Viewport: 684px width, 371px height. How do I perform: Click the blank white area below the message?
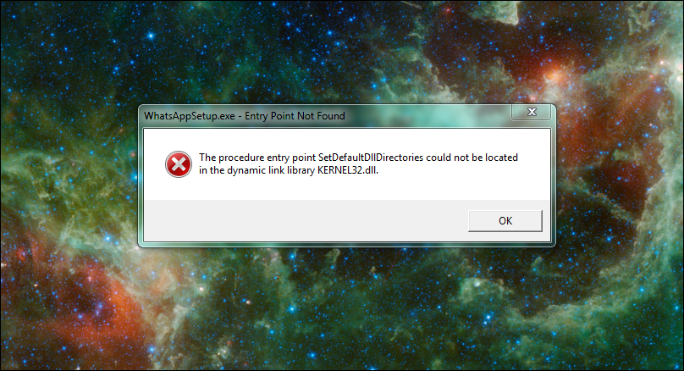pyautogui.click(x=347, y=189)
